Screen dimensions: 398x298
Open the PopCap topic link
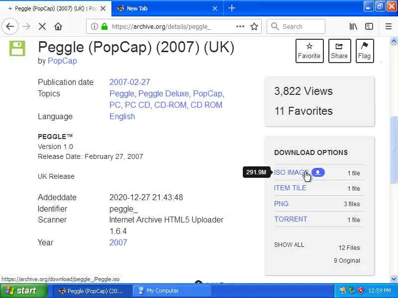pyautogui.click(x=207, y=93)
